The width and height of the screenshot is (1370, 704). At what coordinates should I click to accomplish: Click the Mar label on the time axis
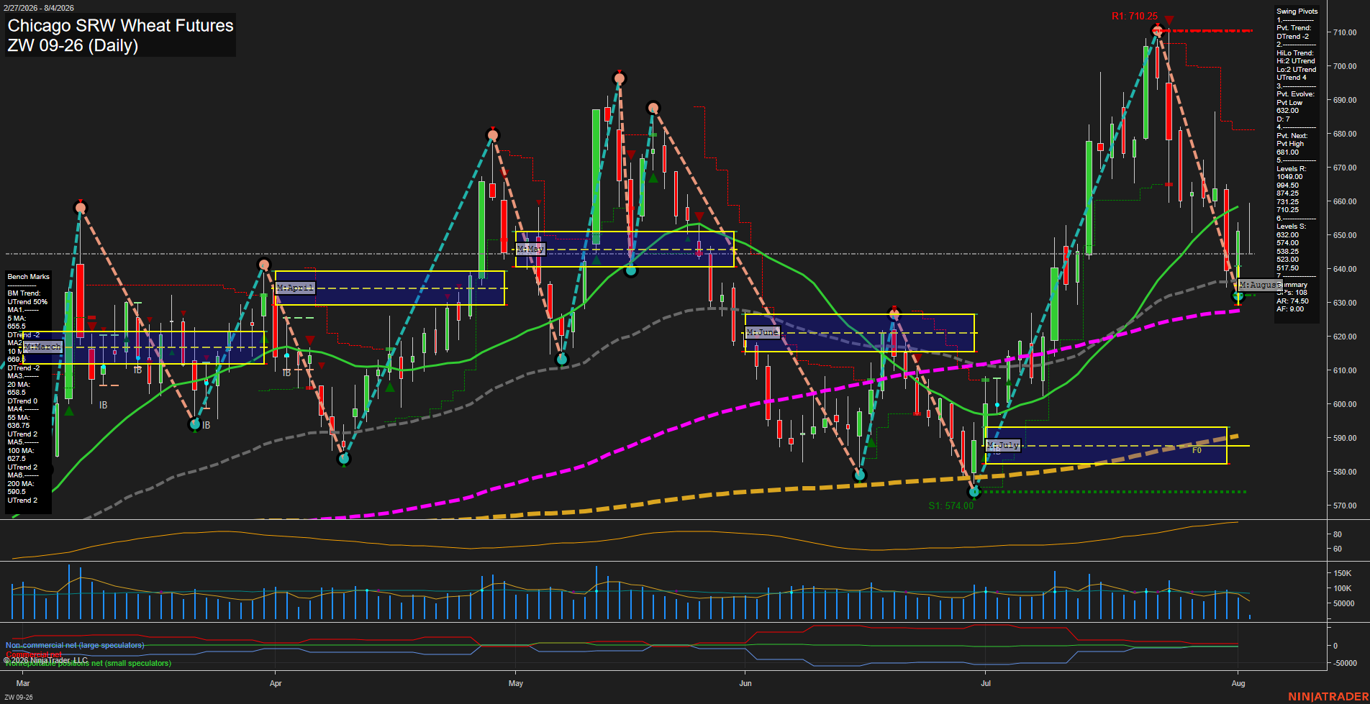pyautogui.click(x=23, y=683)
